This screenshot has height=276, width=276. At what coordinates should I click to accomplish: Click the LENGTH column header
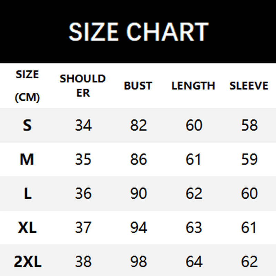(x=193, y=86)
